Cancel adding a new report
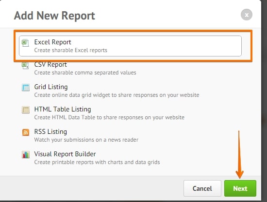 [202, 188]
